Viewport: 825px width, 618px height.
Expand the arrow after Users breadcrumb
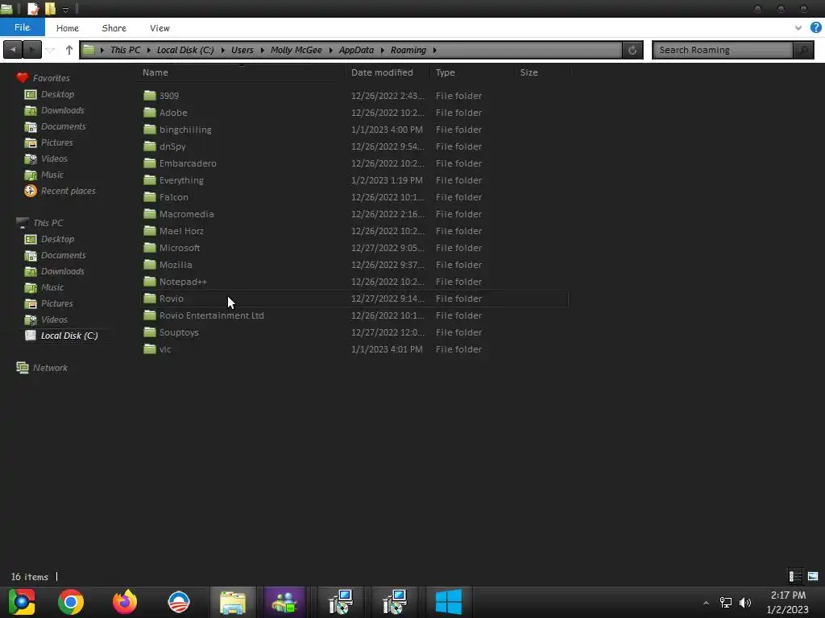[x=262, y=50]
